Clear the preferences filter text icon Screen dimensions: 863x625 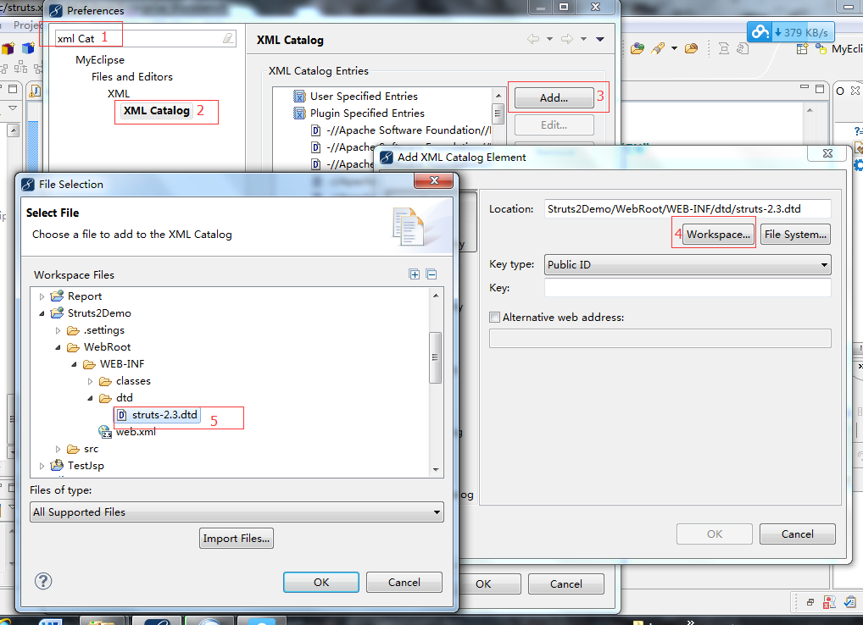coord(228,38)
